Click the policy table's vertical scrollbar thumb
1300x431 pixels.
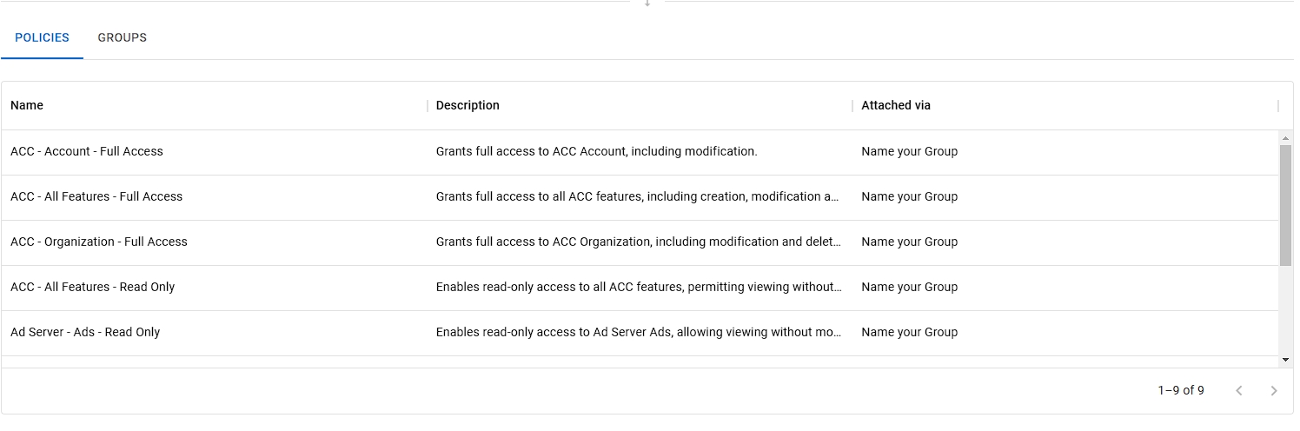point(1285,205)
